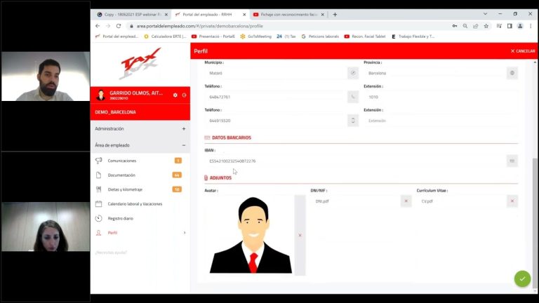Remove the avatar image
Screen dimensions: 539x303
[x=300, y=235]
